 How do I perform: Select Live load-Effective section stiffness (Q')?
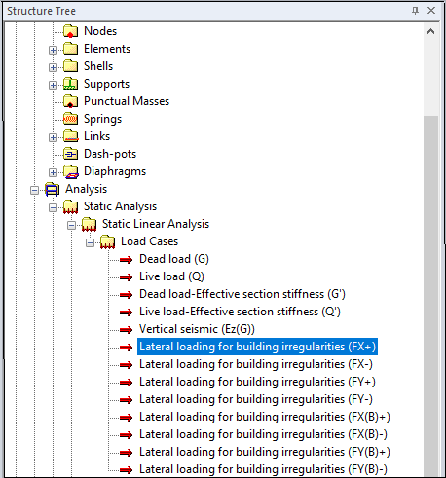click(x=240, y=312)
